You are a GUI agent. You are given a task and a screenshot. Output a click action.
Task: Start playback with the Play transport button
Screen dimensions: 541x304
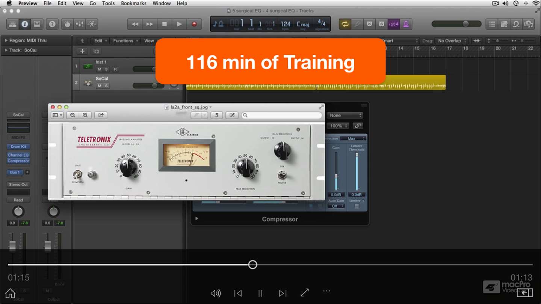(180, 24)
